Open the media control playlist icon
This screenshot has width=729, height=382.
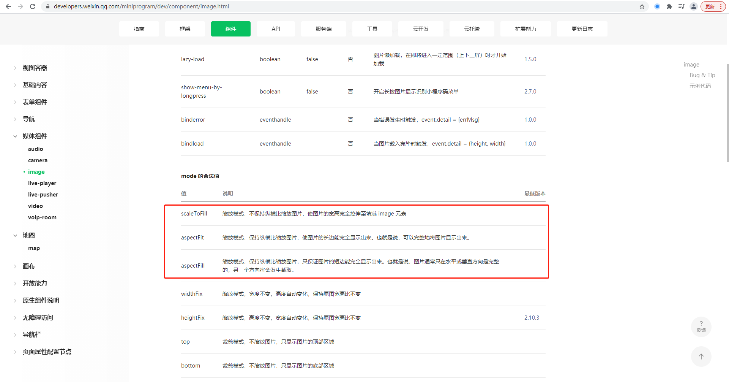(682, 6)
